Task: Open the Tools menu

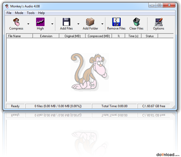Action: pyautogui.click(x=31, y=13)
